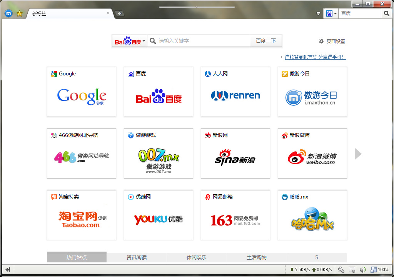Screen dimensions: 394x277
Task: Go to next quick dial page arrow
Action: coord(358,154)
